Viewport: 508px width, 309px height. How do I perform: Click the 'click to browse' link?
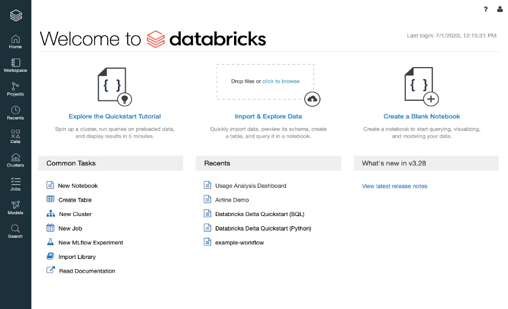click(281, 81)
